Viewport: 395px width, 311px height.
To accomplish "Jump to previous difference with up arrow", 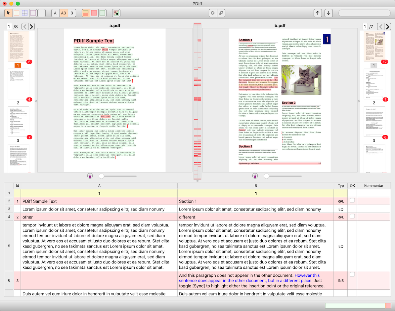I will pyautogui.click(x=318, y=13).
